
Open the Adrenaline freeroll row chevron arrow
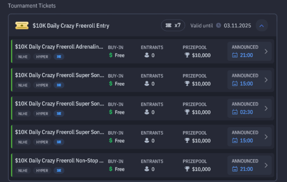pyautogui.click(x=266, y=51)
